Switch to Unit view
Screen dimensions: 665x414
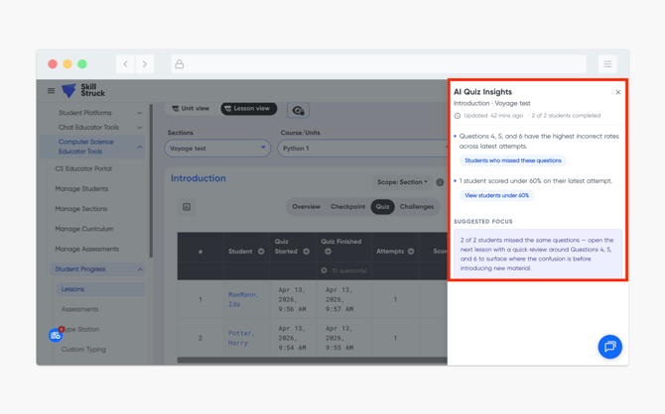(191, 109)
